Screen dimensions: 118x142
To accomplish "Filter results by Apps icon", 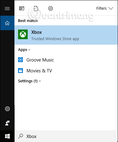I will [x=22, y=8].
